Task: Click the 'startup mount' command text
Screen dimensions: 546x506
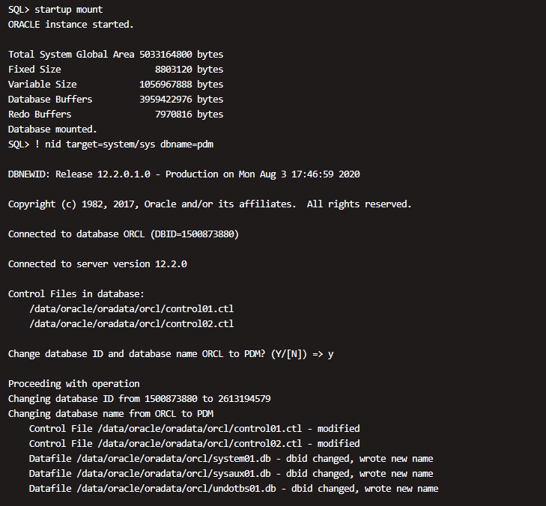Action: [x=69, y=9]
